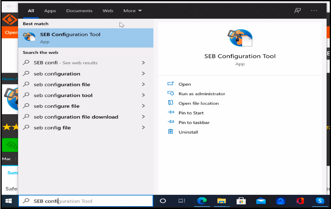331x209 pixels.
Task: Choose Open file location action
Action: (x=198, y=103)
